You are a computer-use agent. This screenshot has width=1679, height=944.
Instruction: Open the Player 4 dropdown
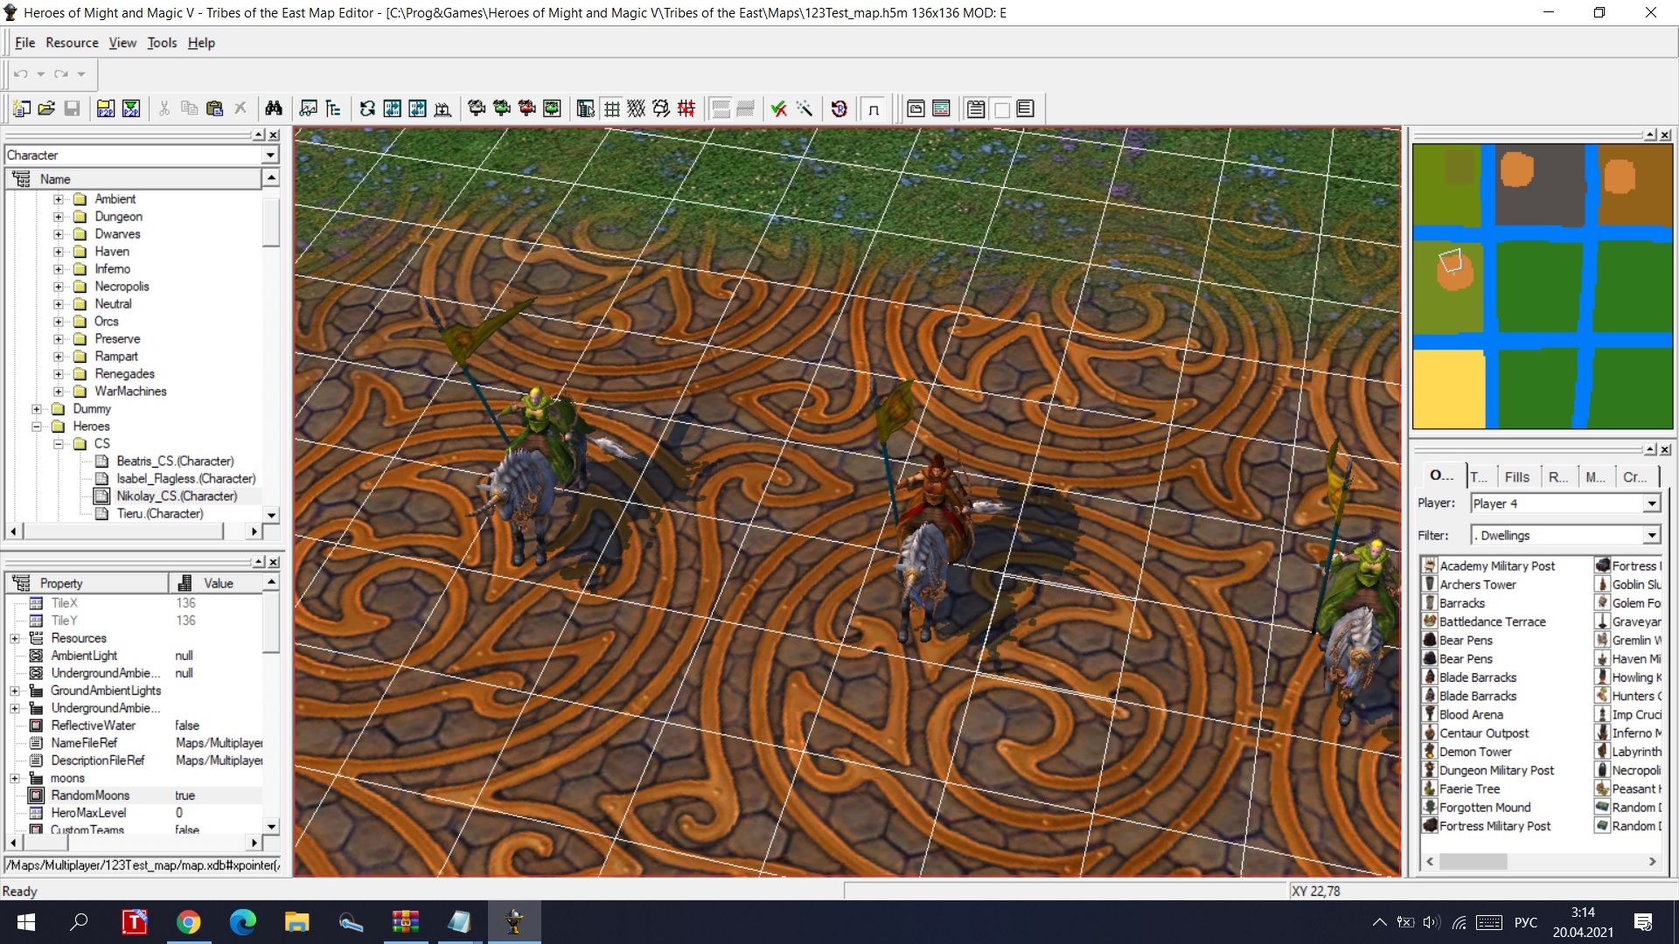click(x=1651, y=503)
